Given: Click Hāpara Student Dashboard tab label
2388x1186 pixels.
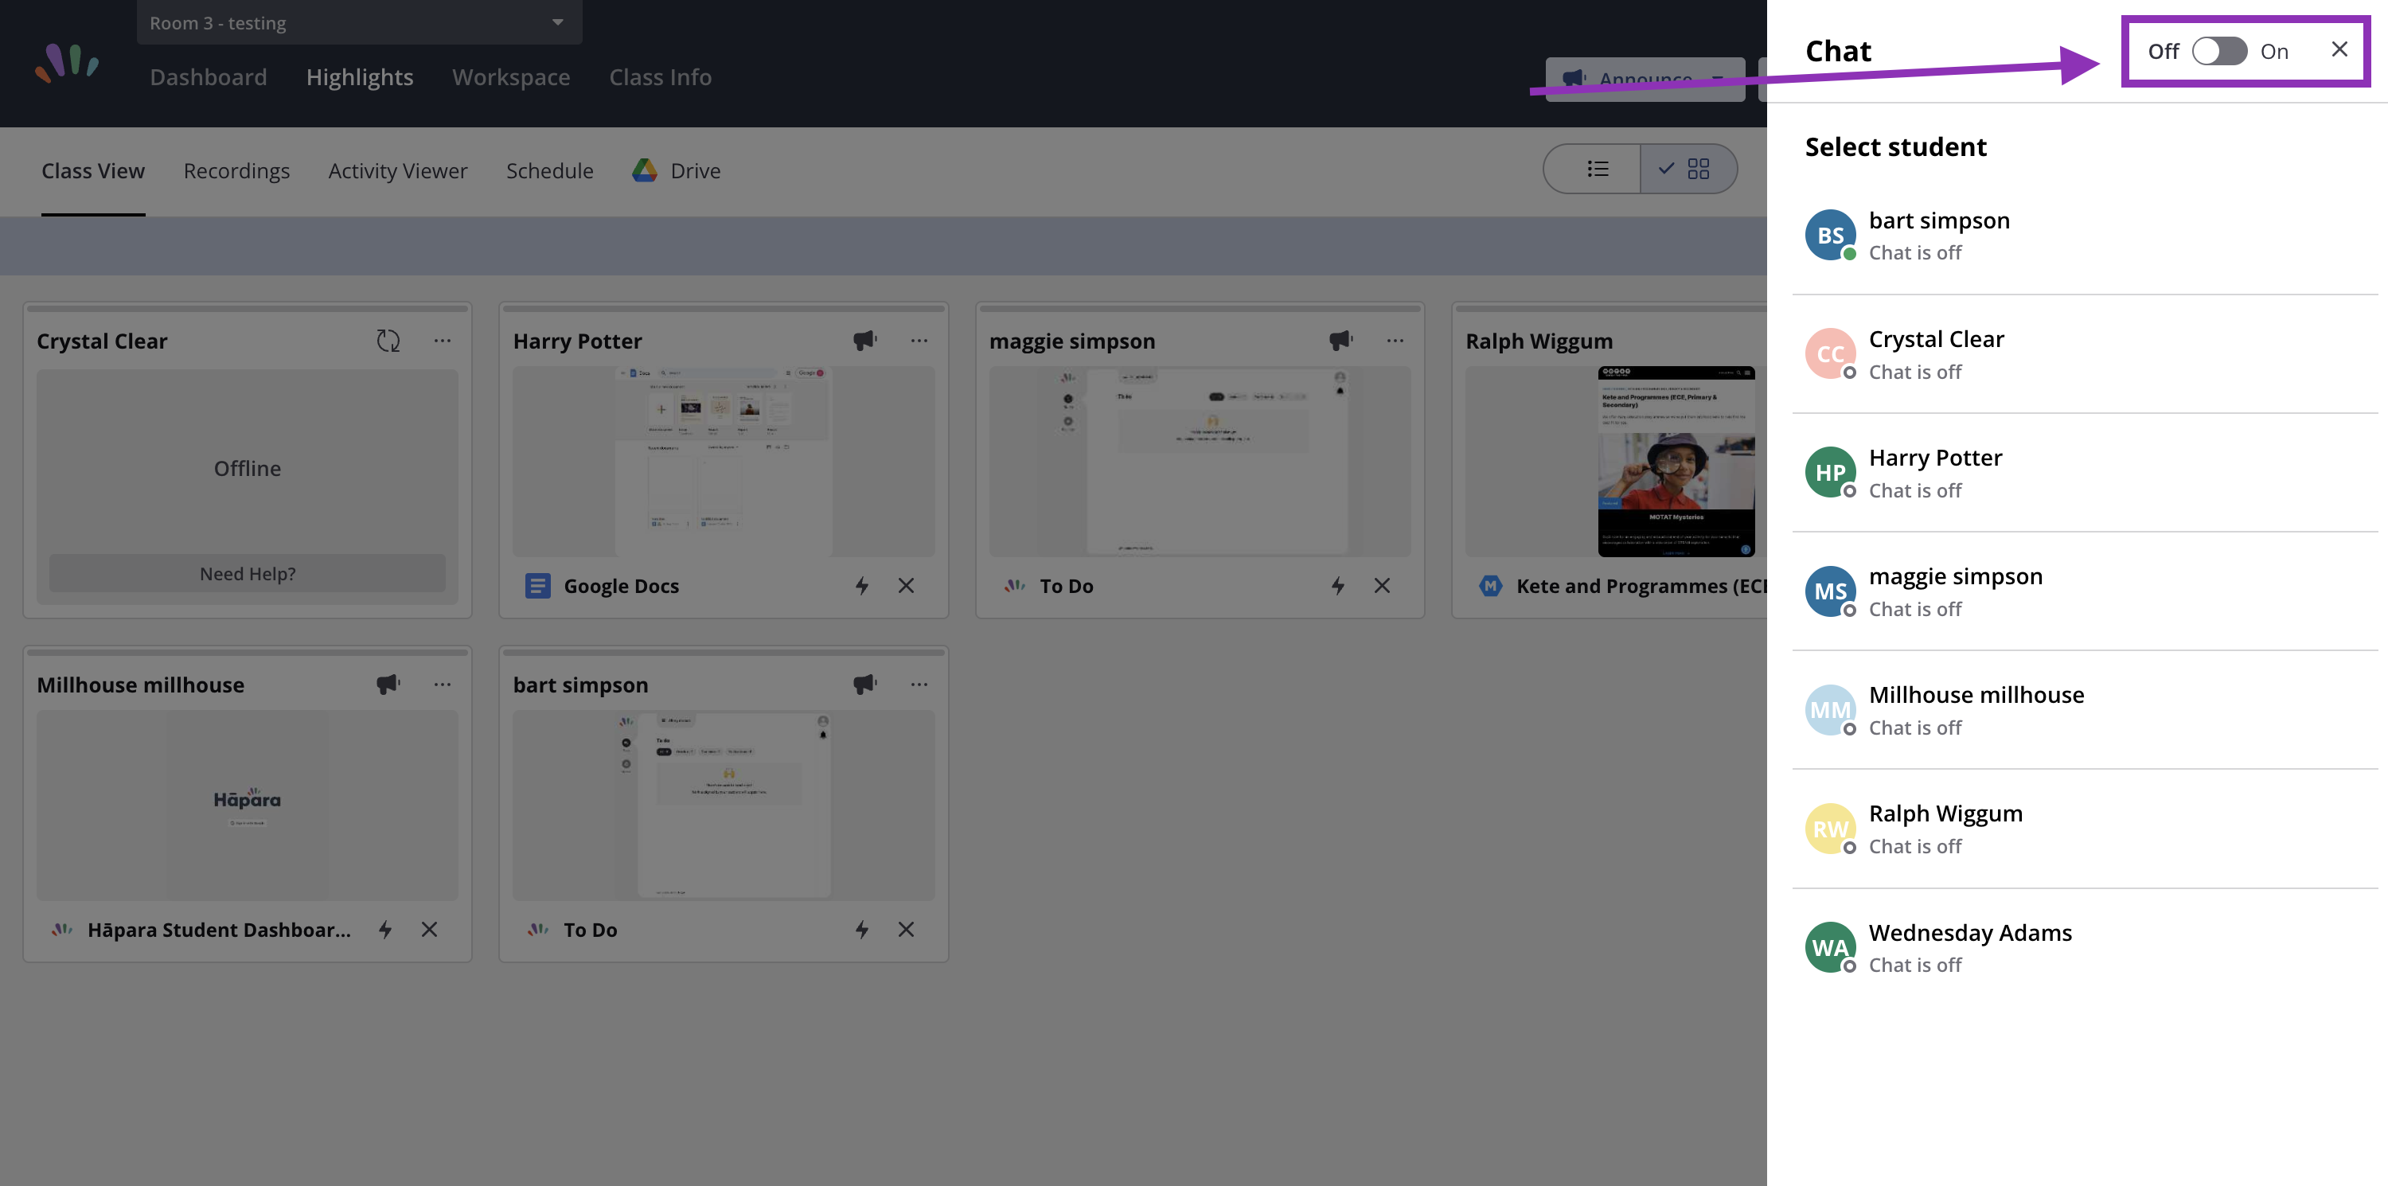Looking at the screenshot, I should pos(220,930).
